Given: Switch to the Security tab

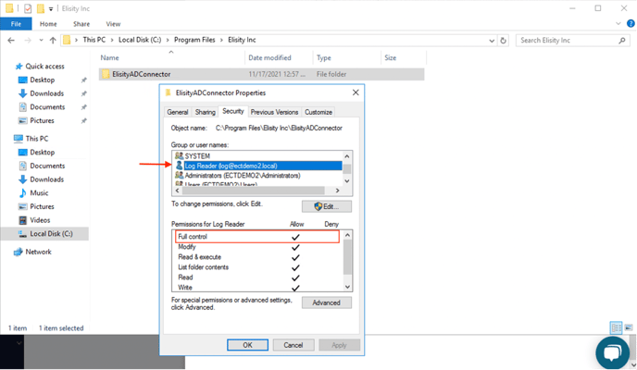Looking at the screenshot, I should pos(232,111).
